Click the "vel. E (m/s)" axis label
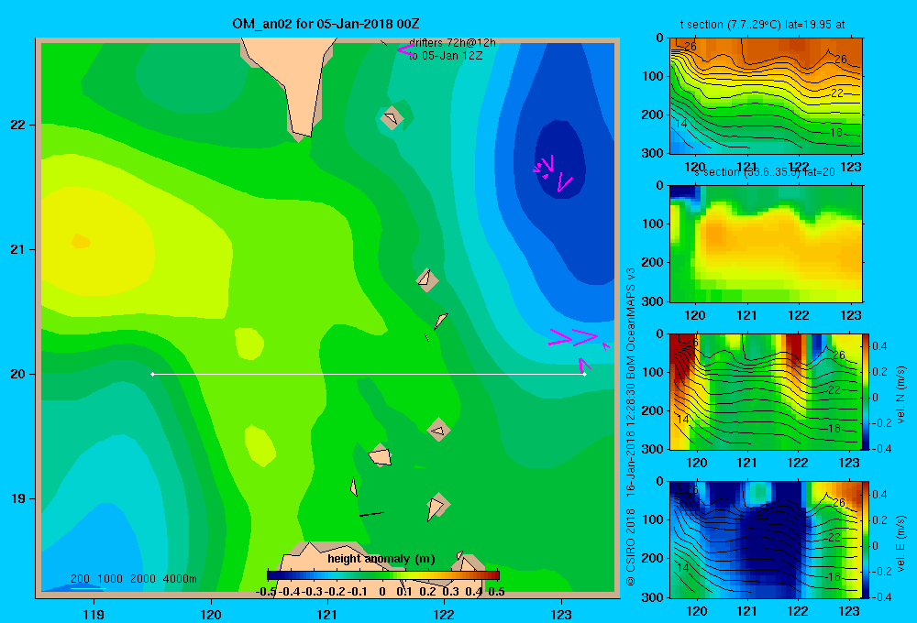Viewport: 917px width, 623px height. tap(900, 543)
